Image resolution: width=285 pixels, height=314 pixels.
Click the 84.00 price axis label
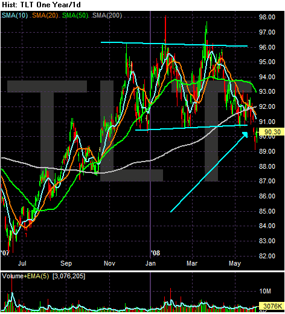tap(267, 226)
